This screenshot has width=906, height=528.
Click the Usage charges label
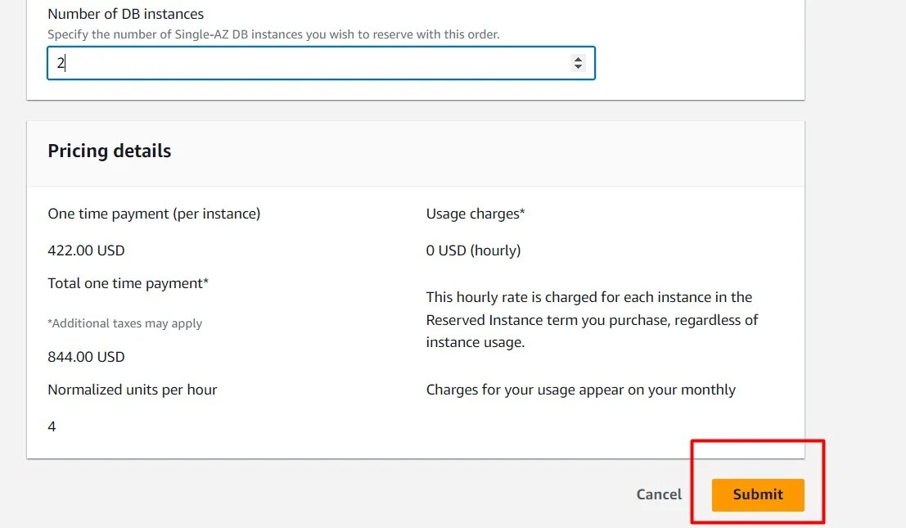pos(475,213)
